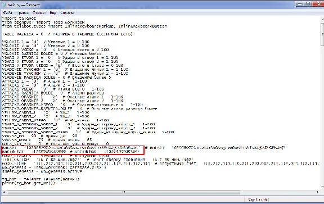Image resolution: width=324 pixels, height=204 pixels.
Task: Click the horizontal scrollbar thumb
Action: [x=124, y=192]
